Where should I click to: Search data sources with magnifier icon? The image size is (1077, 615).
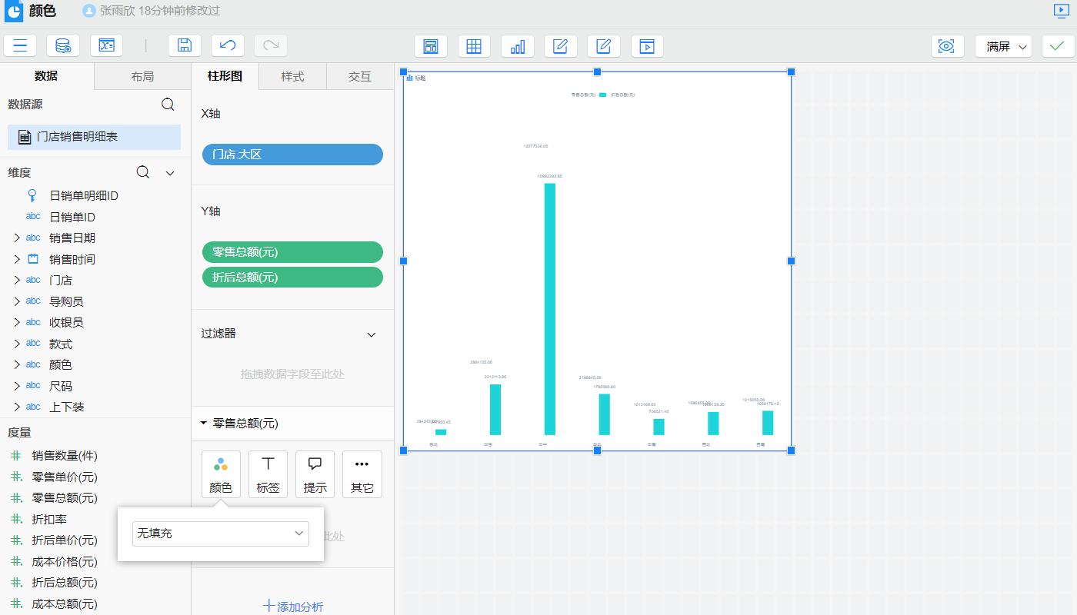[168, 105]
